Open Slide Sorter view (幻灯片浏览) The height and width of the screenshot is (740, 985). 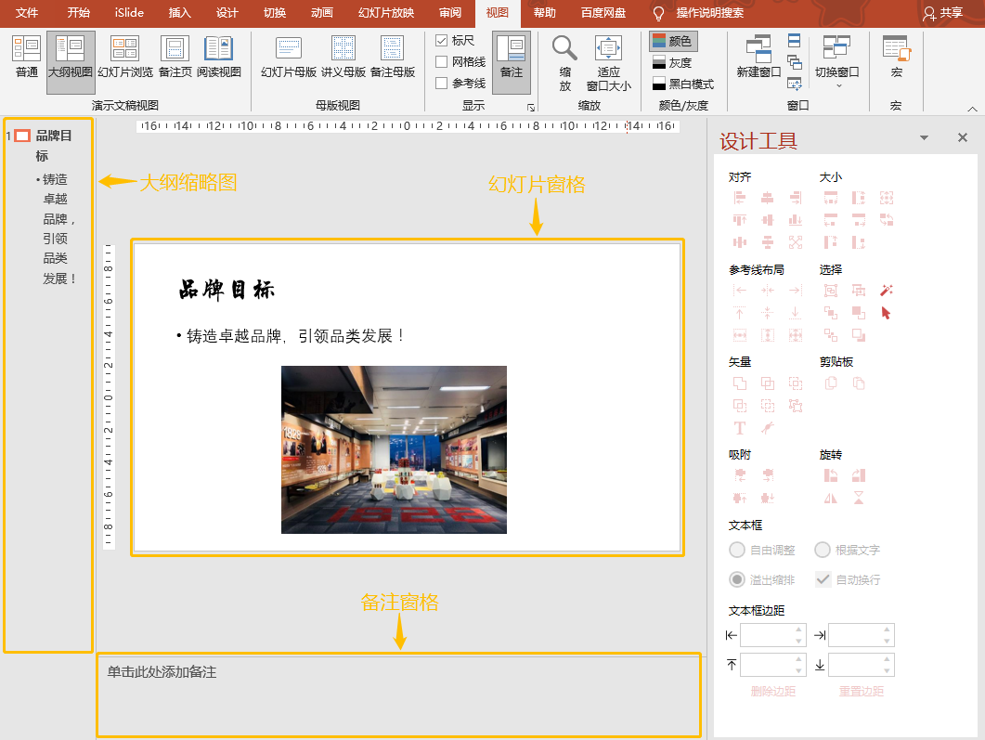tap(125, 58)
